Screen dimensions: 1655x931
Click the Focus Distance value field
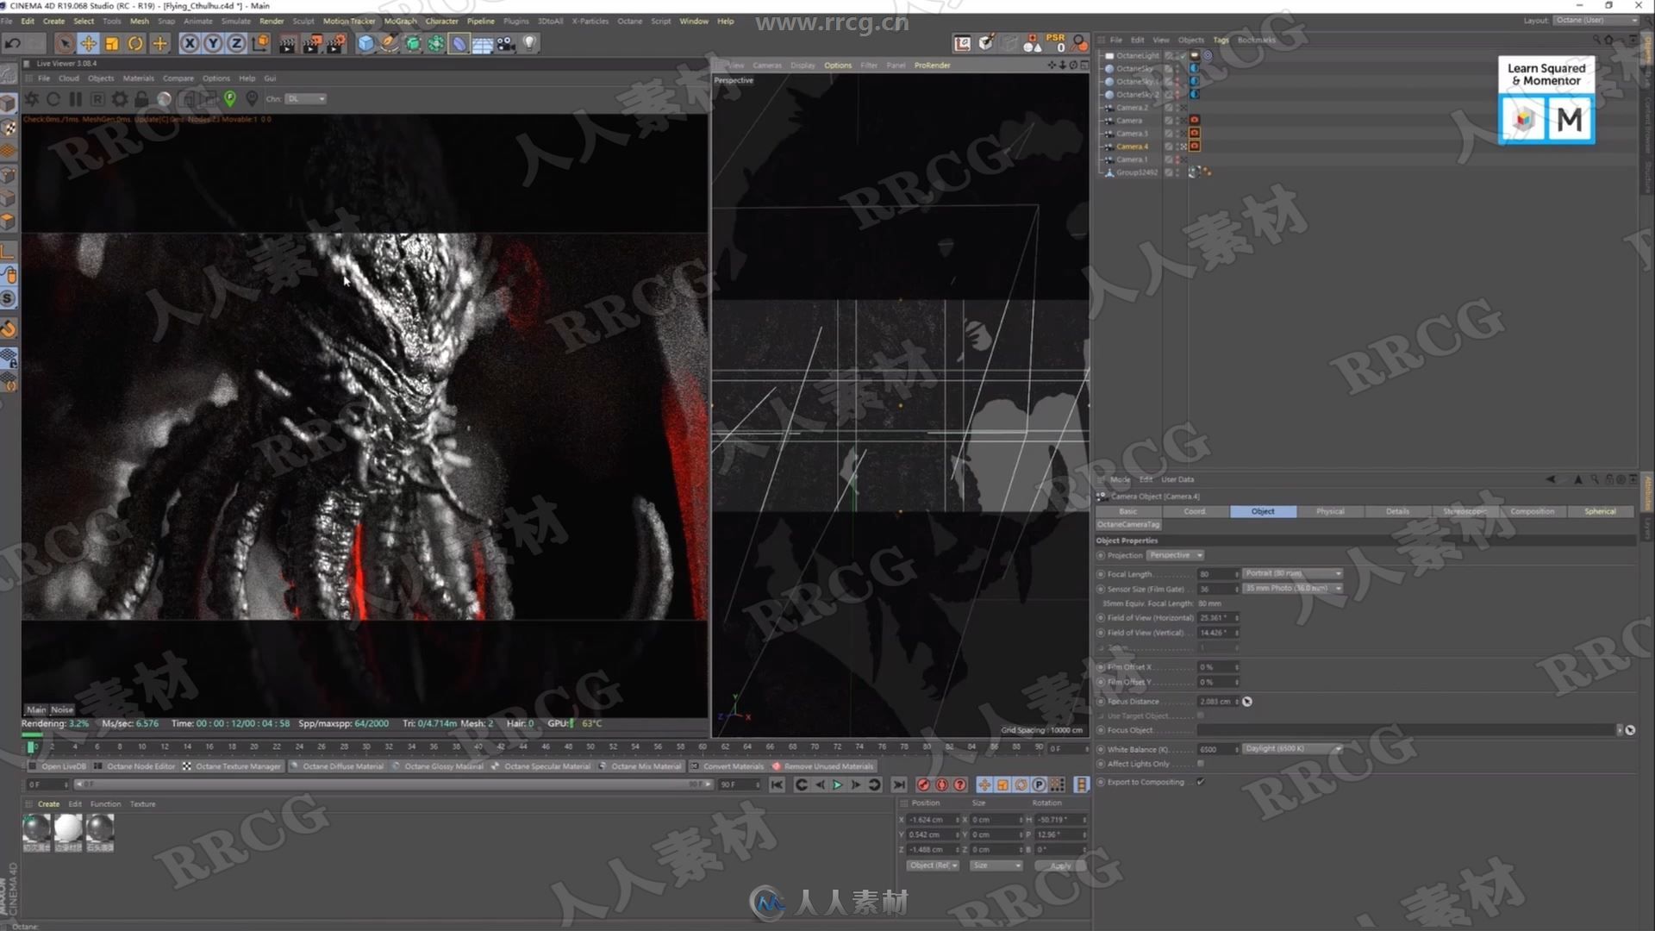tap(1218, 702)
